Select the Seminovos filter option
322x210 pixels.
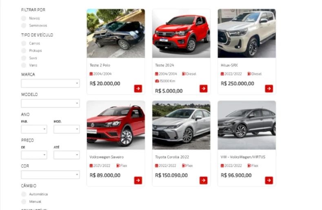coord(24,25)
